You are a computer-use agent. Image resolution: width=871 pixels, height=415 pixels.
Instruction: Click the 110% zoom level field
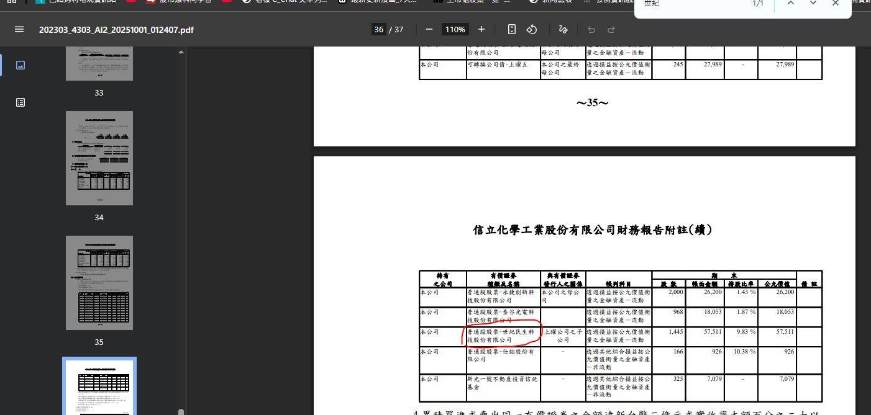(x=455, y=29)
